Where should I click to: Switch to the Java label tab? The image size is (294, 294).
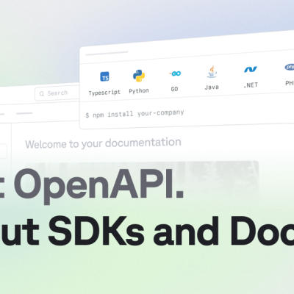pyautogui.click(x=212, y=87)
